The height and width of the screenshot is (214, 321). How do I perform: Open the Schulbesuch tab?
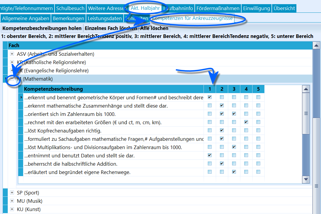[x=70, y=8]
